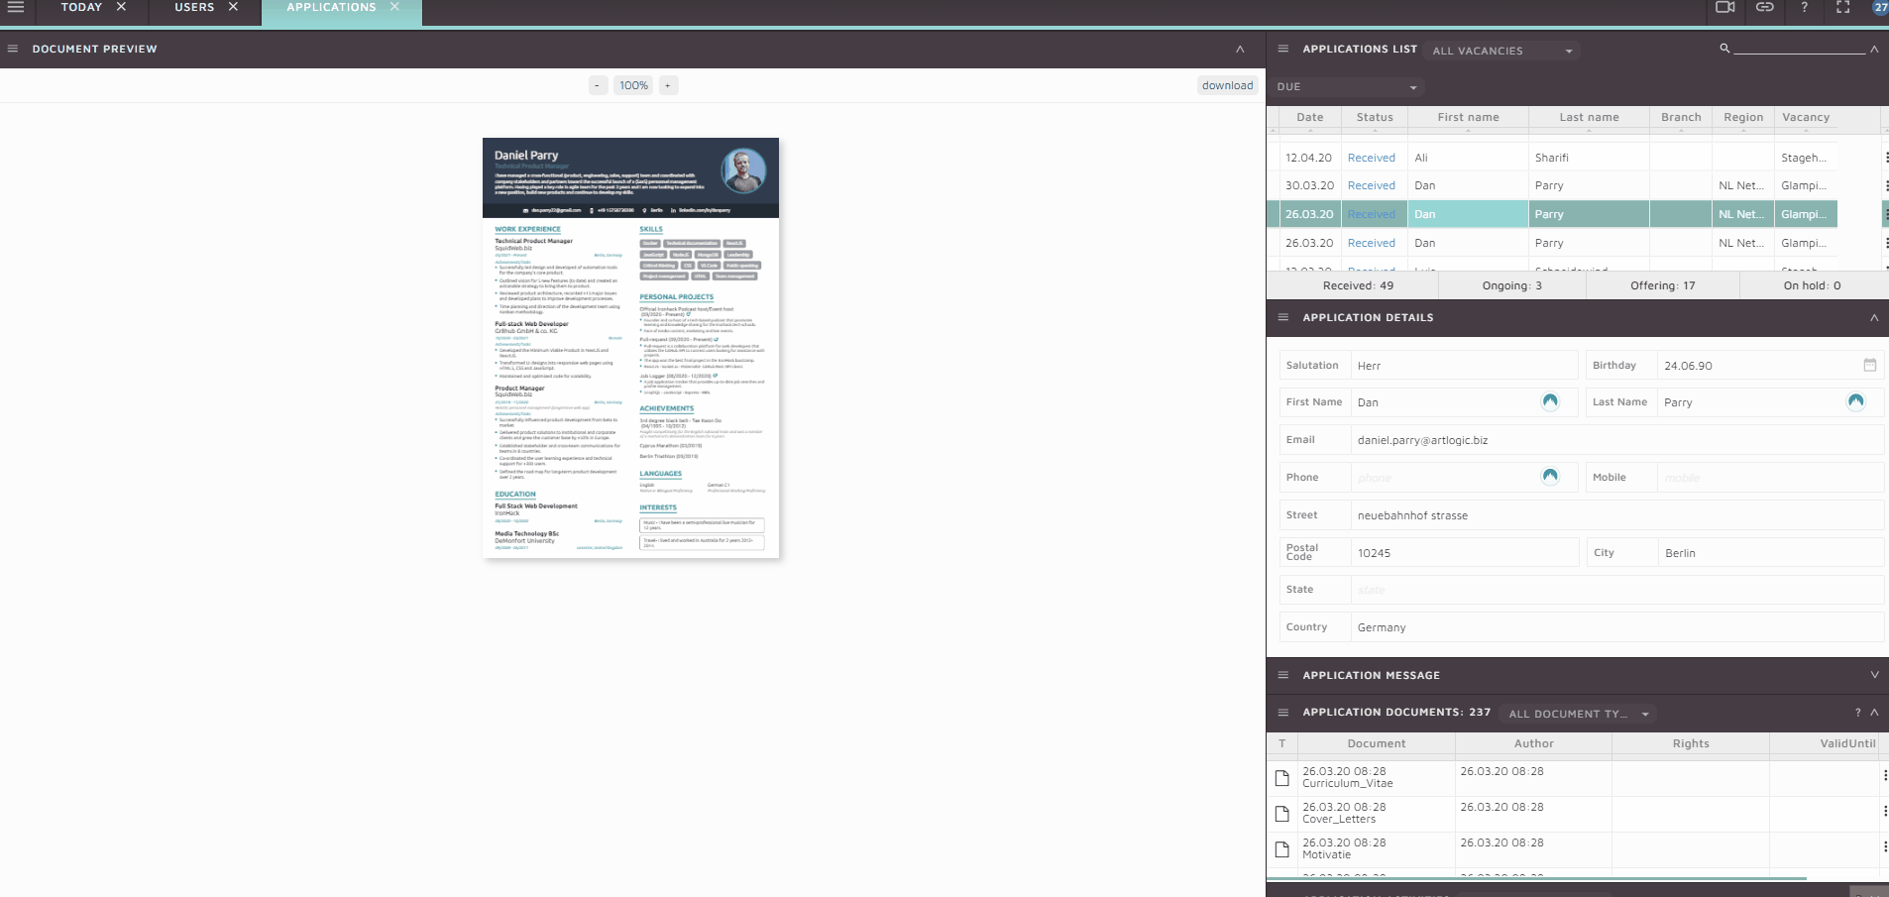Screen dimensions: 1889x897
Task: Toggle fullscreen mode icon
Action: click(x=1843, y=7)
